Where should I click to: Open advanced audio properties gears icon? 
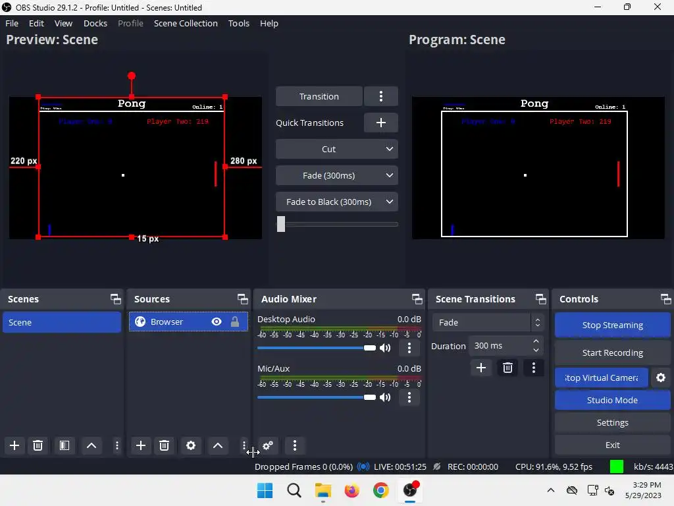click(x=268, y=445)
